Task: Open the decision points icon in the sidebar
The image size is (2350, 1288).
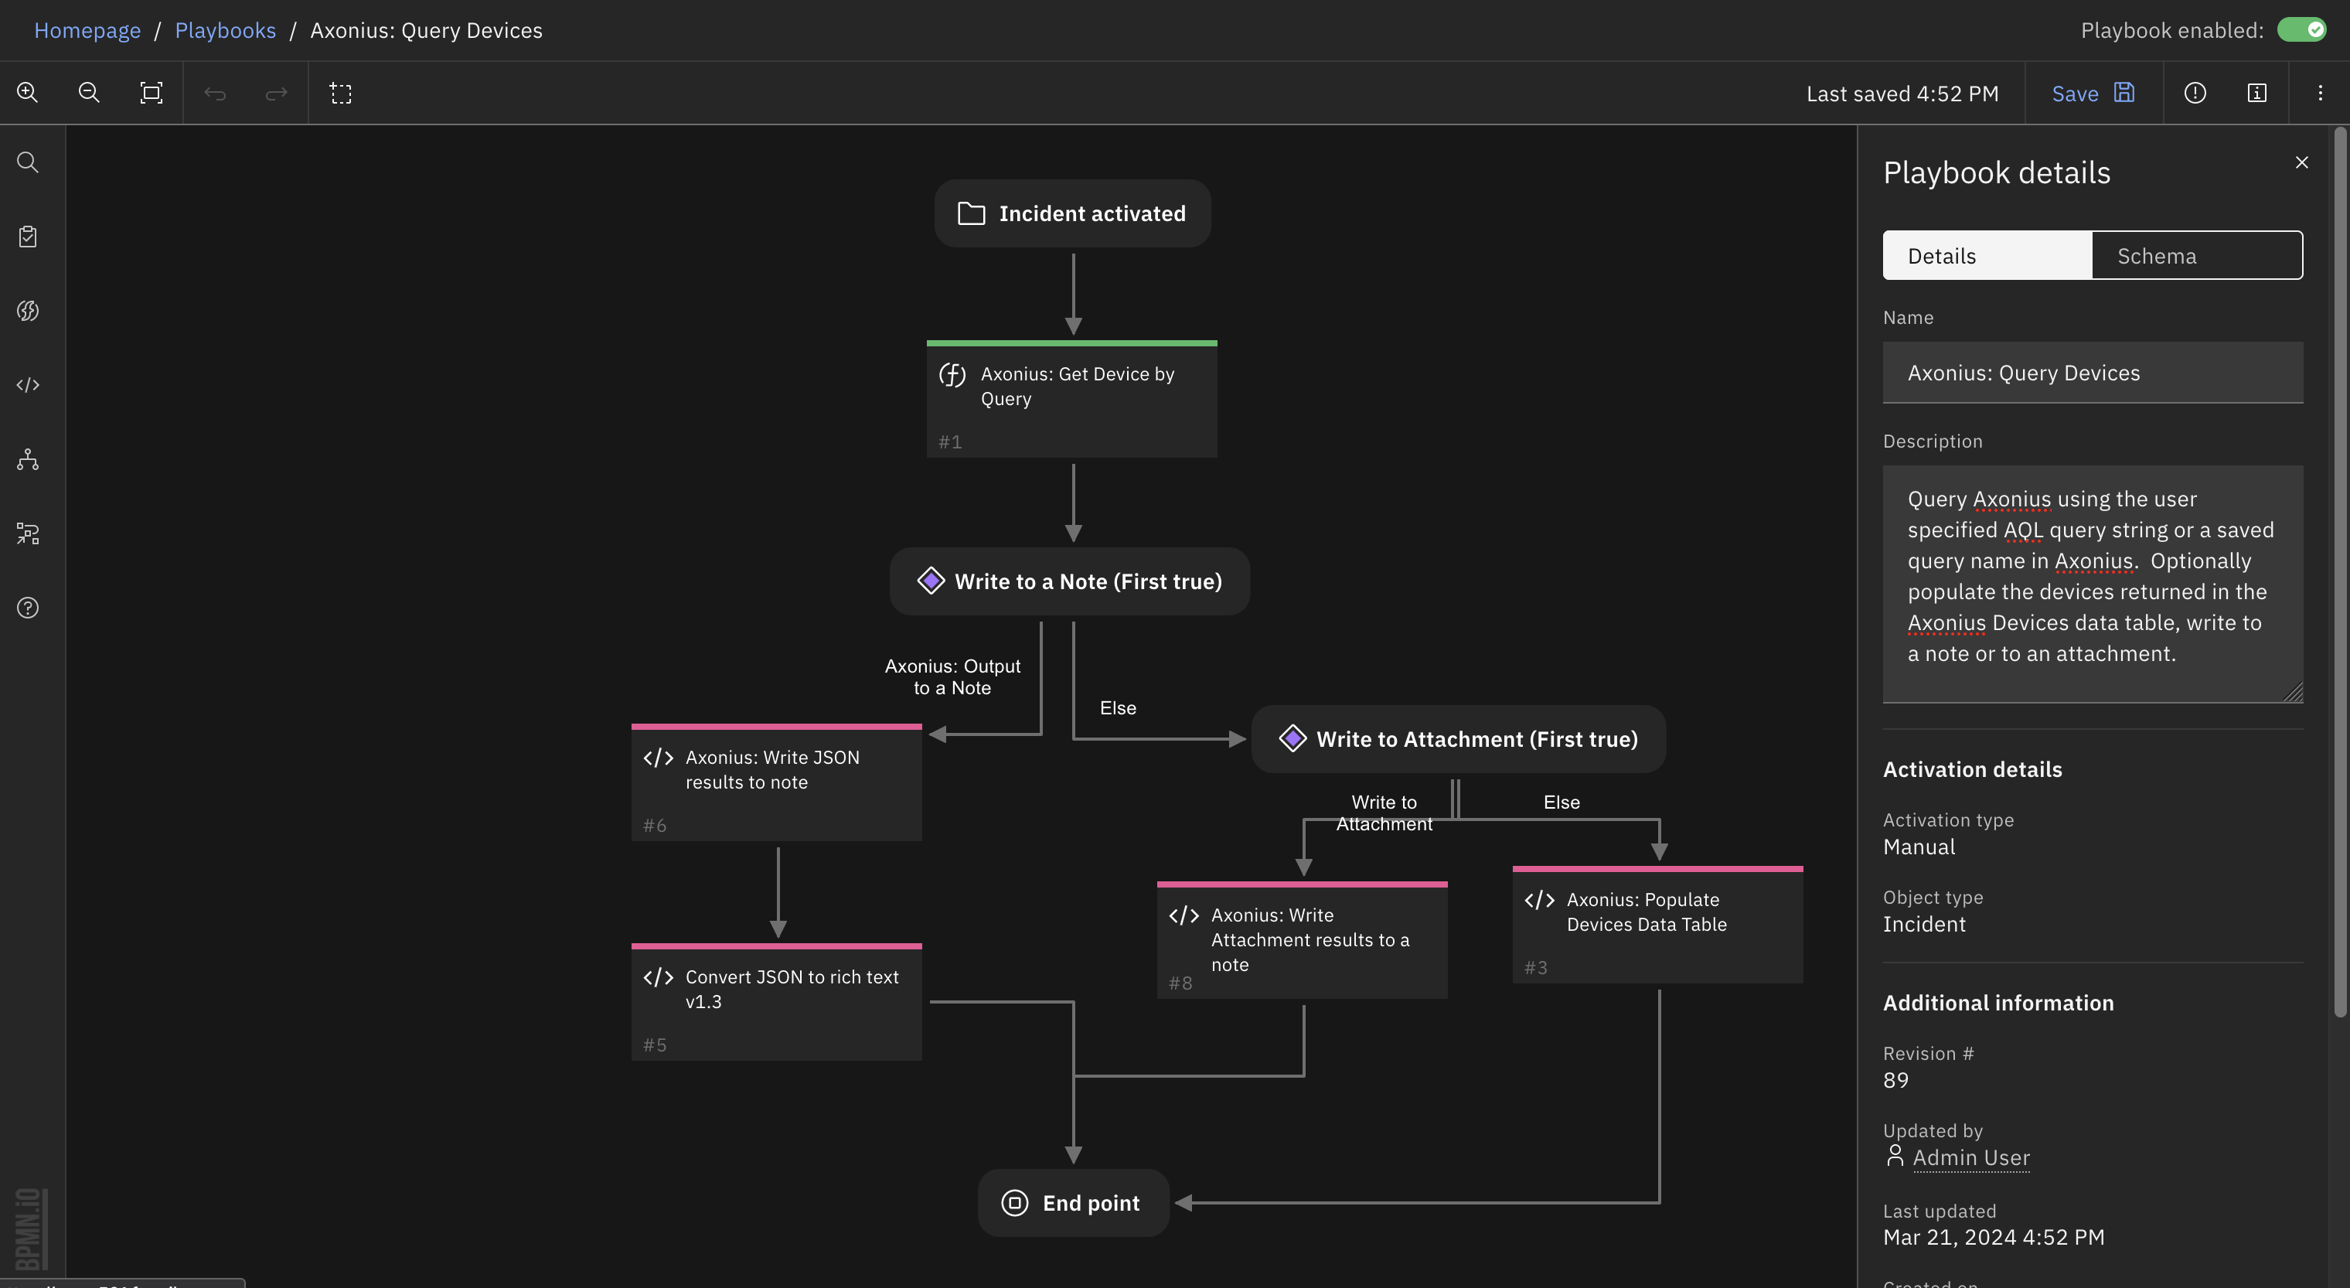Action: 27,533
